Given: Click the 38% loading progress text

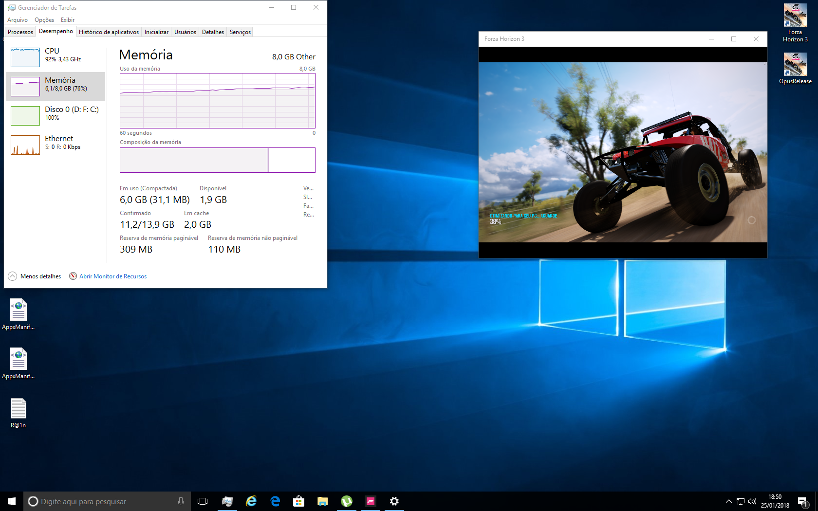Looking at the screenshot, I should coord(496,222).
